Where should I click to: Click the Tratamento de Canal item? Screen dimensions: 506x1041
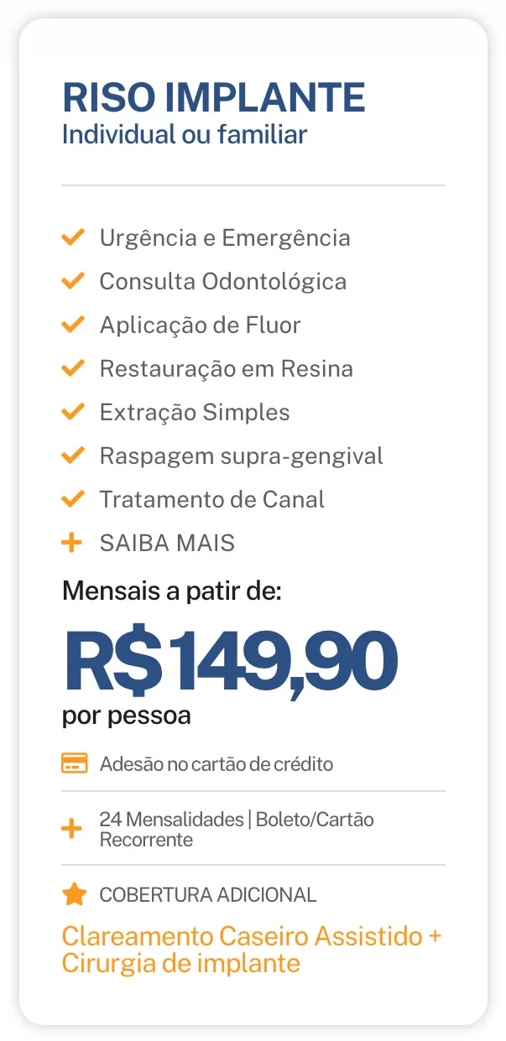pos(212,499)
